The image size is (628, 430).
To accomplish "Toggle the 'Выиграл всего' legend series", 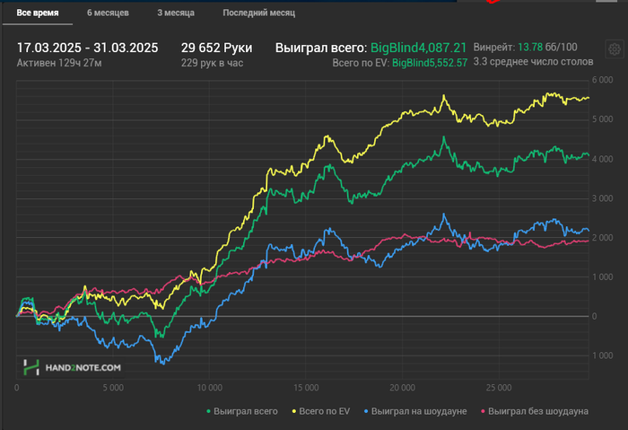I will (x=242, y=411).
